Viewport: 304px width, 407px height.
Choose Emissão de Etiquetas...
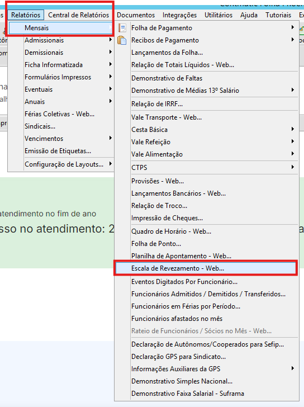(61, 151)
